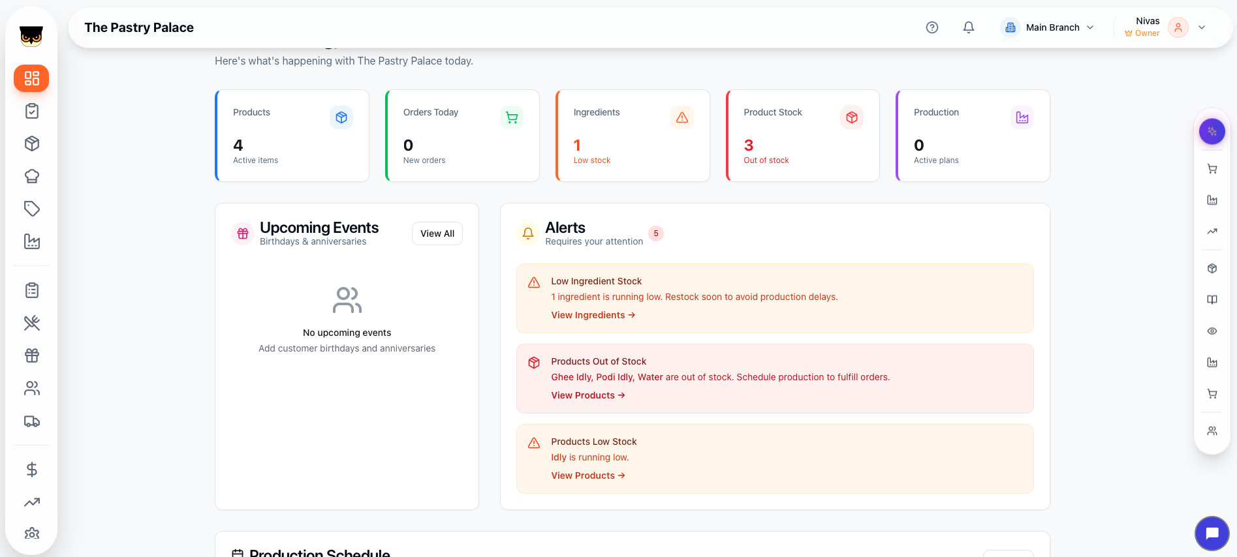
Task: Open the Product Stock summary card
Action: pyautogui.click(x=802, y=136)
